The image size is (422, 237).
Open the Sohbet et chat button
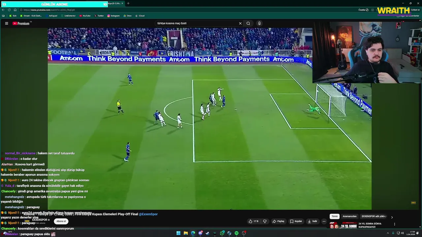(415, 10)
